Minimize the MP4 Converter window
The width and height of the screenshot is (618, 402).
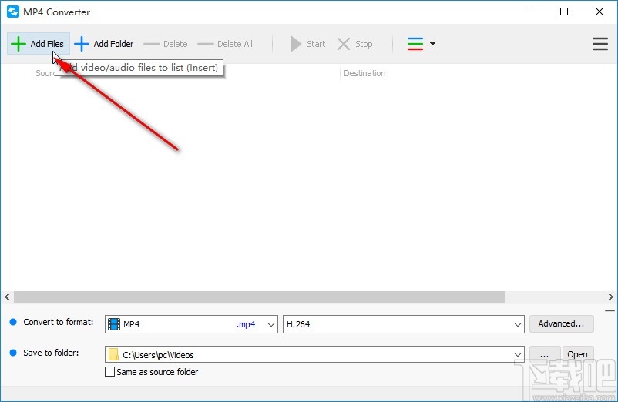[529, 12]
